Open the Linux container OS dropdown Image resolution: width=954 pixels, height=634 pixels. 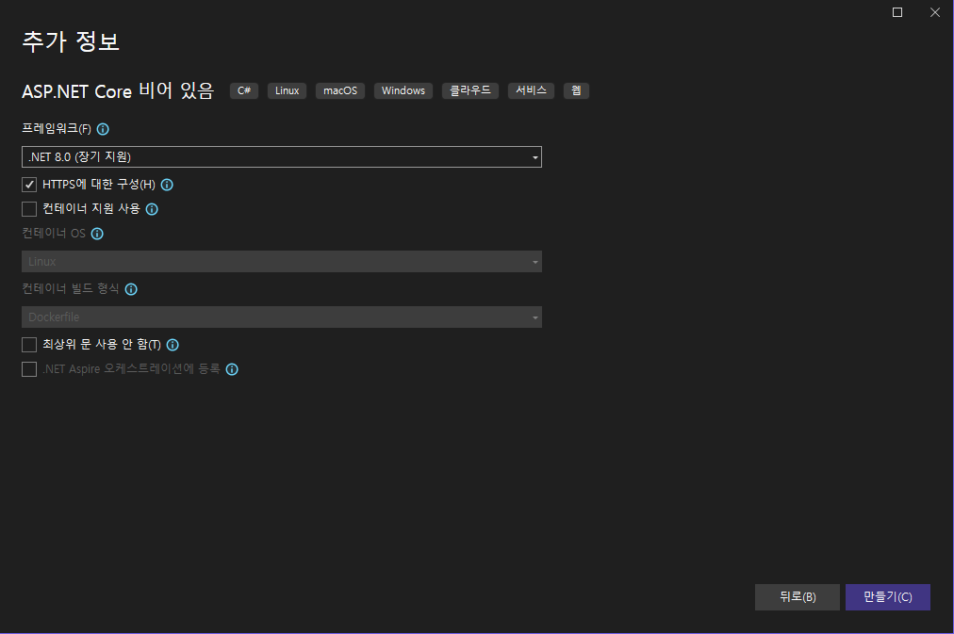tap(282, 261)
